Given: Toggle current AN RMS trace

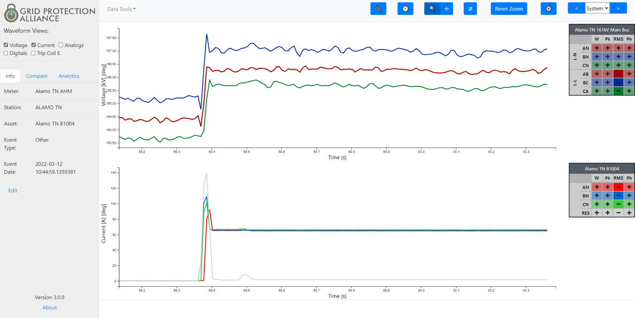Looking at the screenshot, I should 618,187.
